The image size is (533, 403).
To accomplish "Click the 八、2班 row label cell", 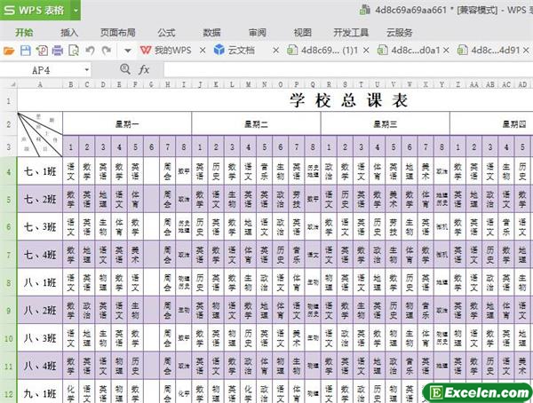I will tap(40, 311).
